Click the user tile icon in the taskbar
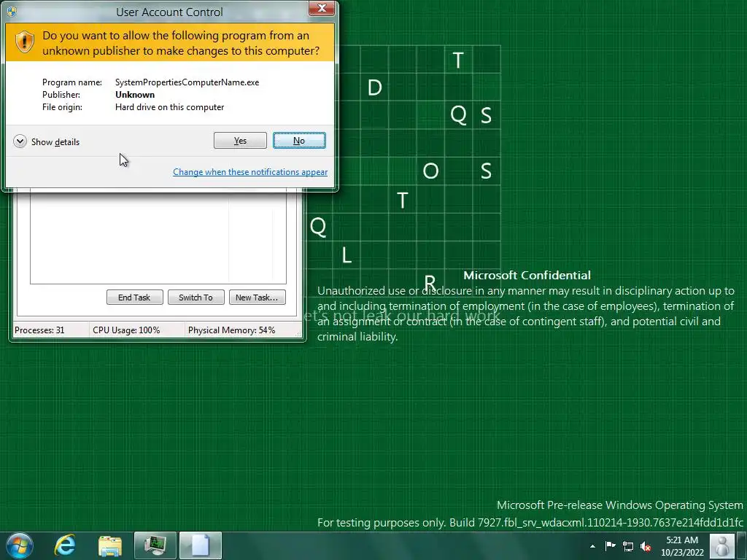Viewport: 747px width, 560px height. [x=722, y=545]
